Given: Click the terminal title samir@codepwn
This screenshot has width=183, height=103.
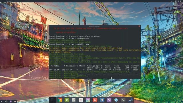Looking at the screenshot, I should coord(95,26).
